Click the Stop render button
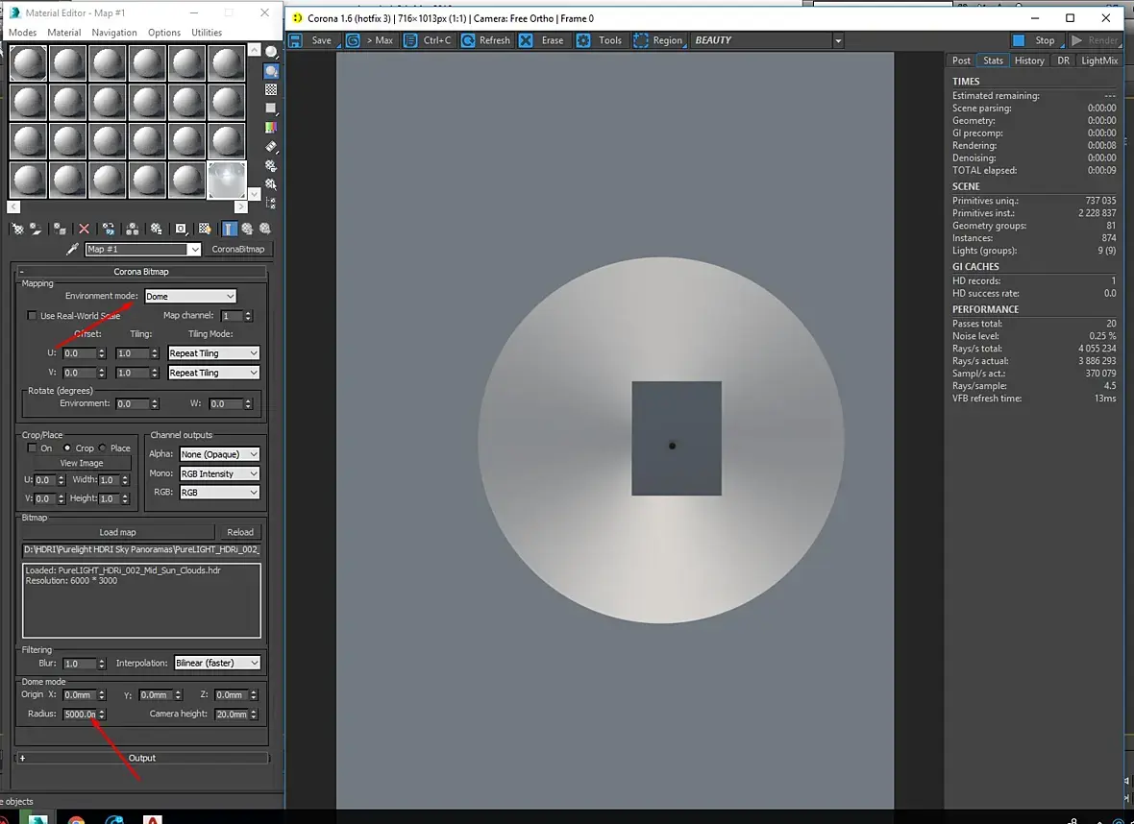Image resolution: width=1134 pixels, height=824 pixels. (x=1036, y=40)
